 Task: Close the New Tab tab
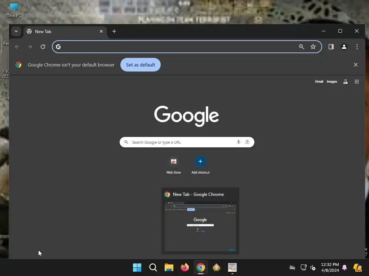tap(101, 32)
